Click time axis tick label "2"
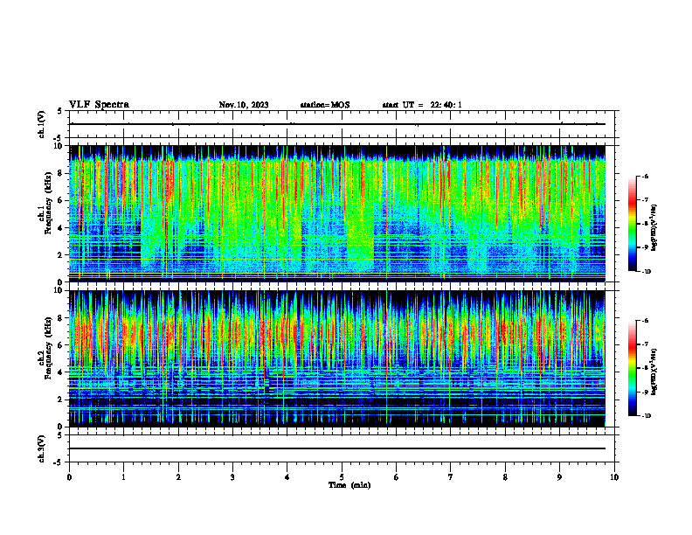This screenshot has height=535, width=692. (178, 477)
